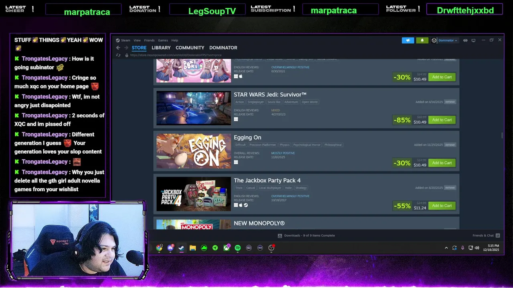Viewport: 513px width, 288px height.
Task: Add the Doki Doki game to cart
Action: 442,77
